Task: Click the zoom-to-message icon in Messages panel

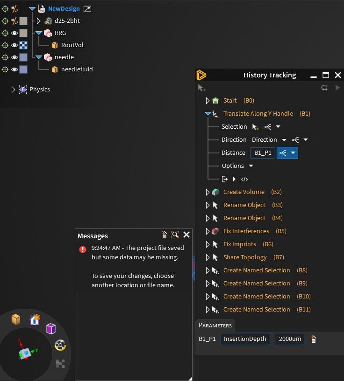Action: tap(175, 235)
